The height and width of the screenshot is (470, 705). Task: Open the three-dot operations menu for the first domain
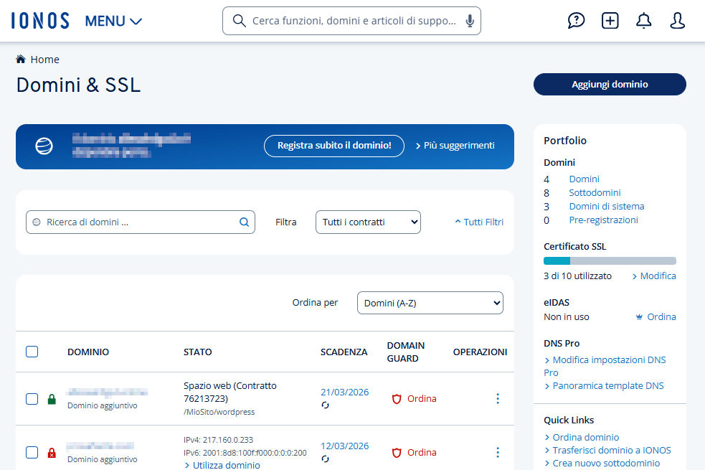(498, 398)
